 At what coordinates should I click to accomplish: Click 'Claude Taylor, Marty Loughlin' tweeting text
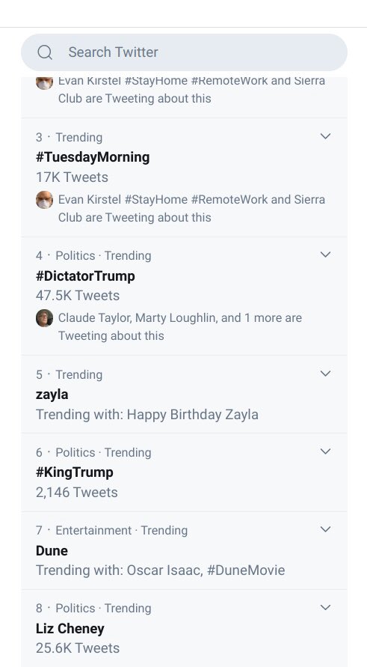(x=180, y=326)
